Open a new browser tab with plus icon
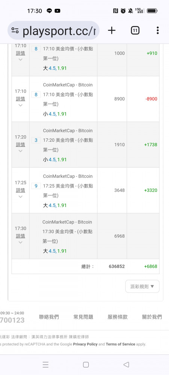Screen dimensions: 169x375 [112, 30]
